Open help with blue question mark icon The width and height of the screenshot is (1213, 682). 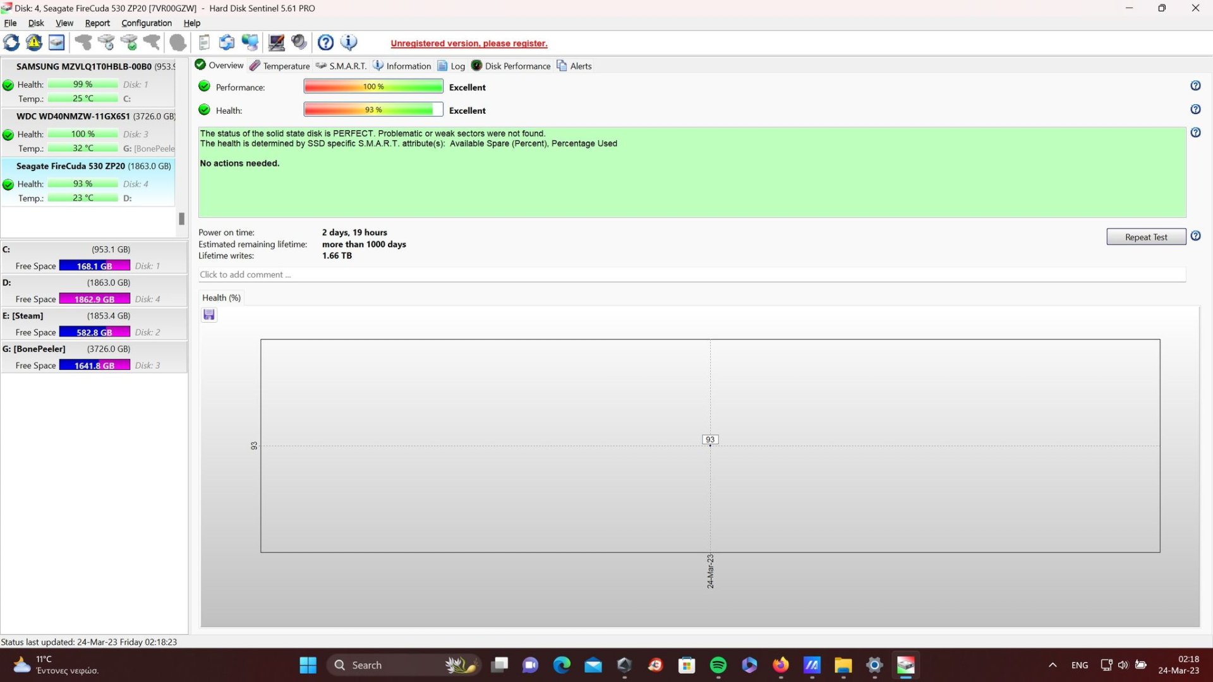(325, 43)
